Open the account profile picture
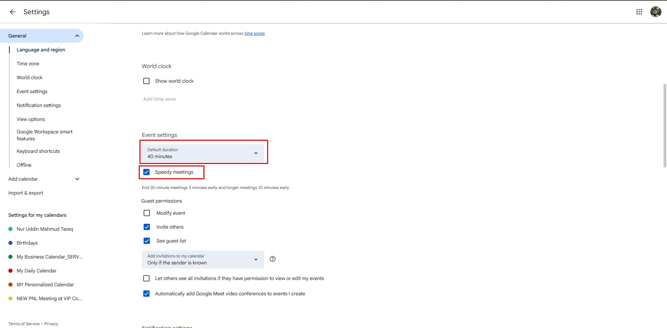The width and height of the screenshot is (667, 328). (x=656, y=12)
